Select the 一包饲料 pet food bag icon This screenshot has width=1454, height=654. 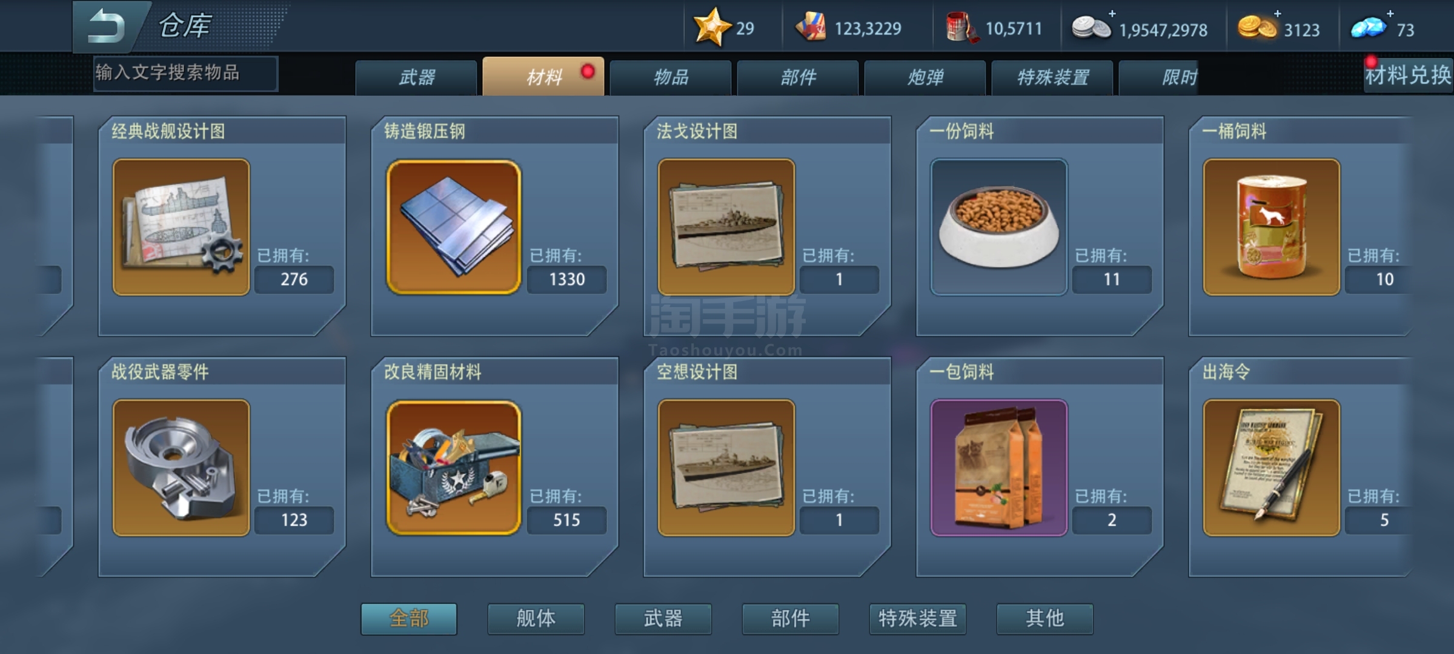(x=999, y=467)
